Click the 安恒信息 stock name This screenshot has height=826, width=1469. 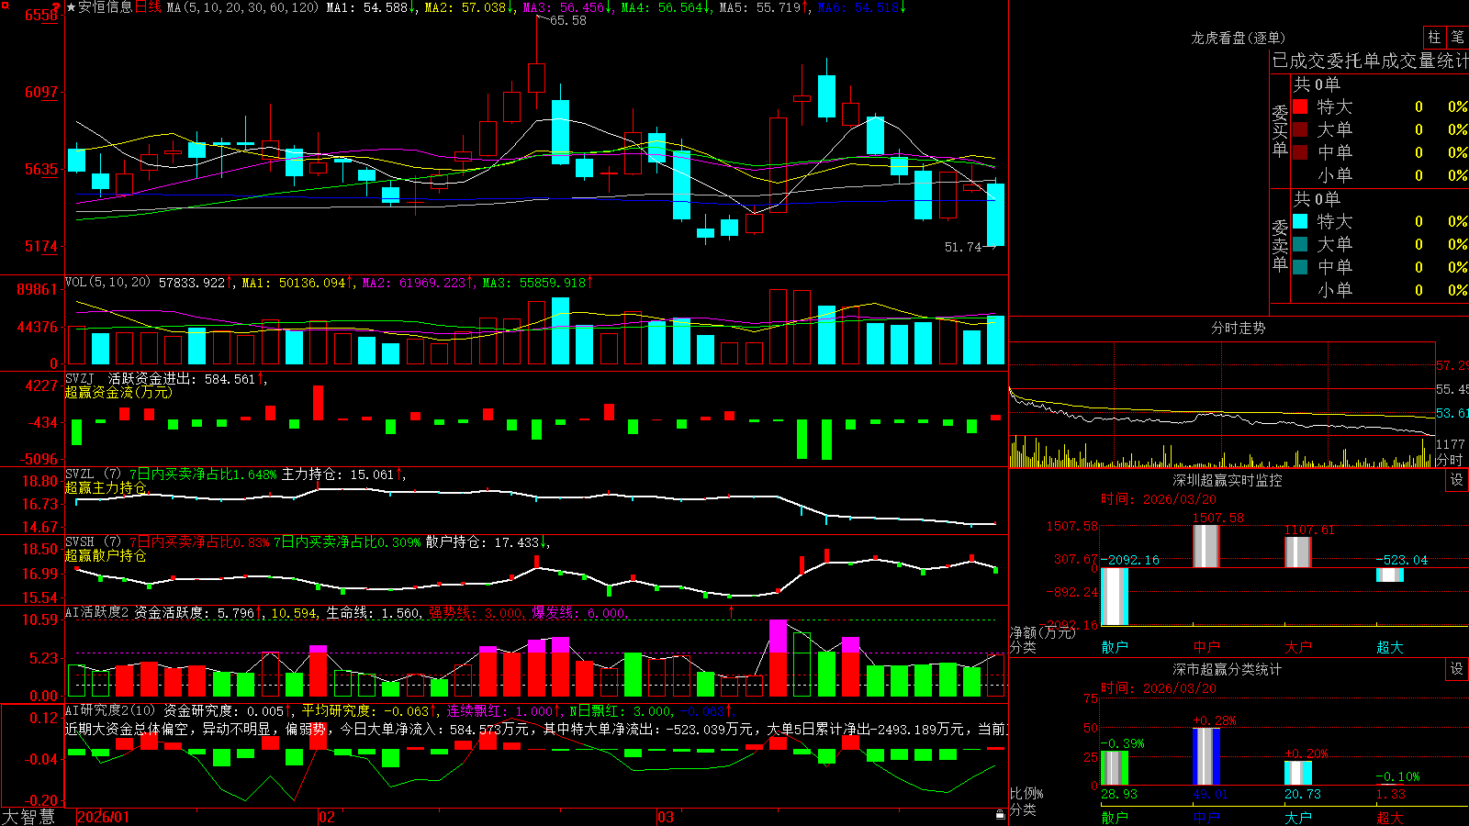(x=106, y=7)
